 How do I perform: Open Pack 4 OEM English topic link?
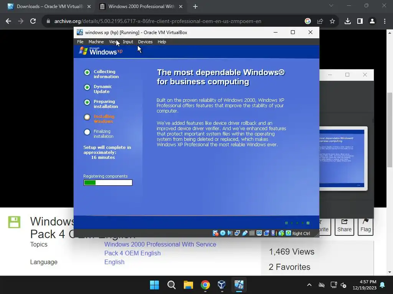point(132,253)
